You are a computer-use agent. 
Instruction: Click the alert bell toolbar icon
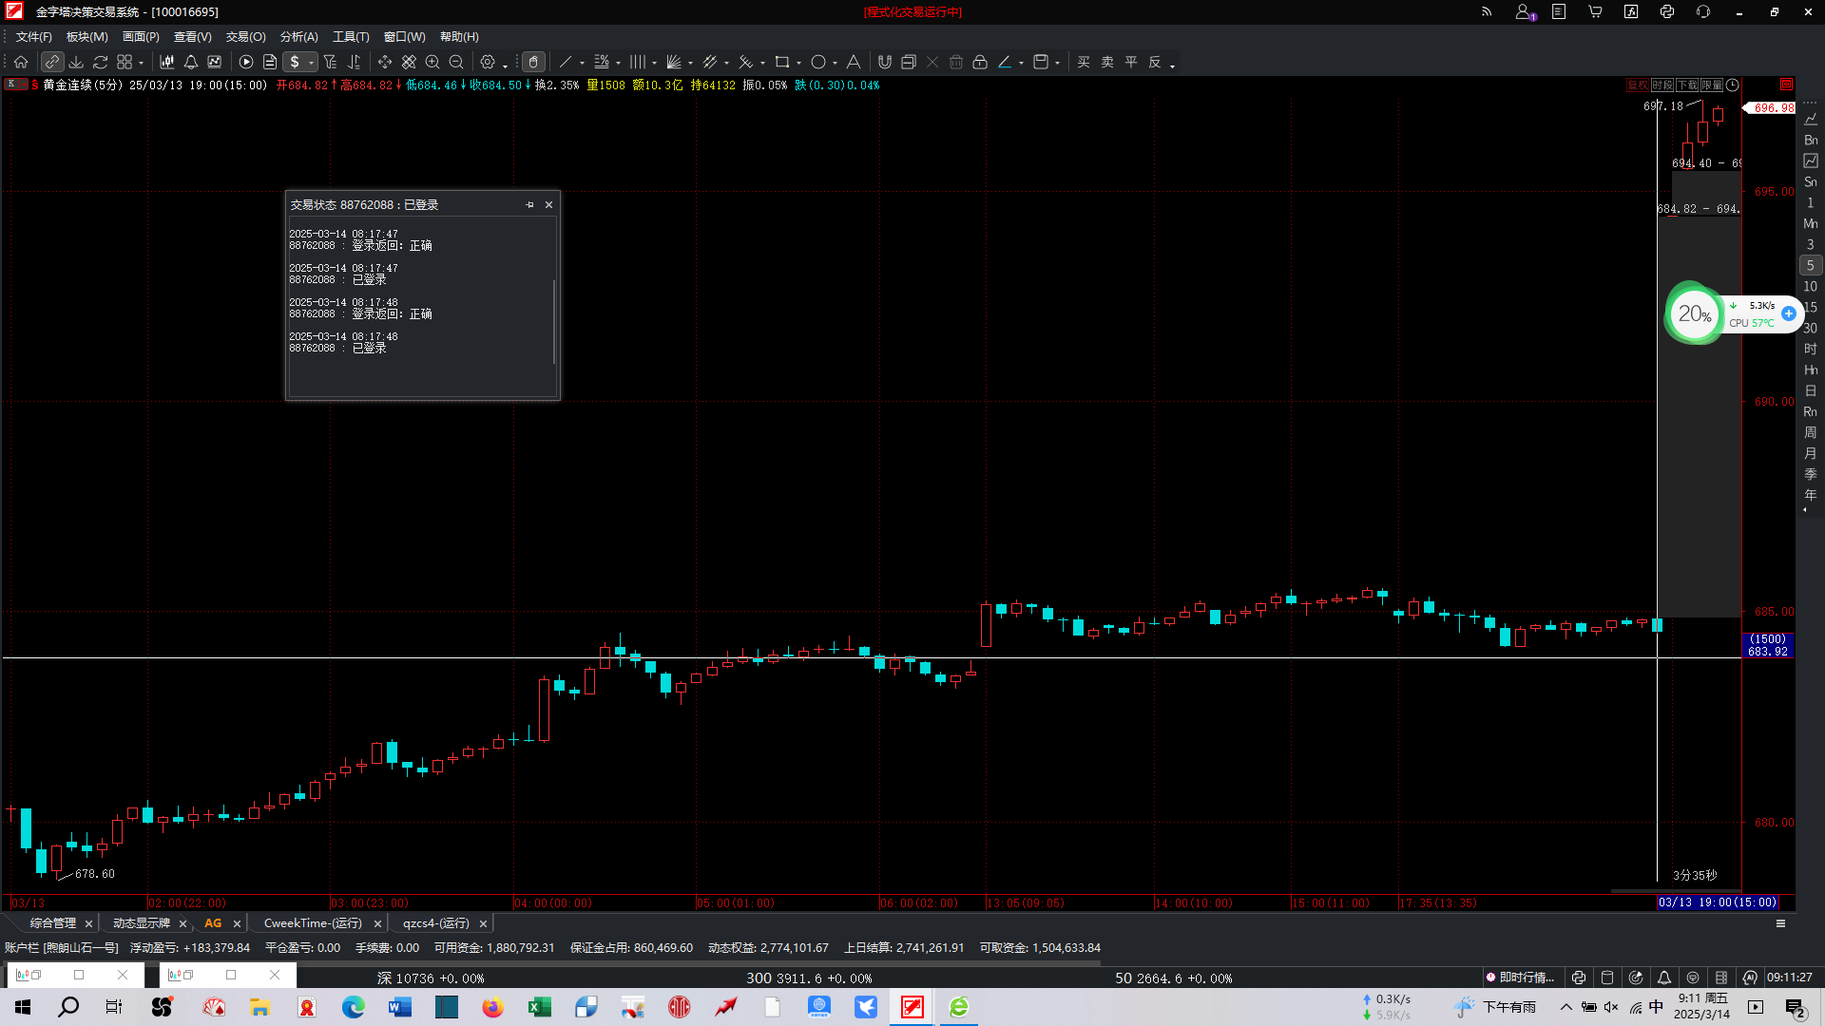(x=191, y=62)
